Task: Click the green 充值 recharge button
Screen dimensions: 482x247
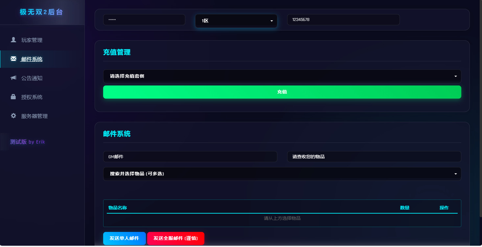Action: pyautogui.click(x=282, y=92)
